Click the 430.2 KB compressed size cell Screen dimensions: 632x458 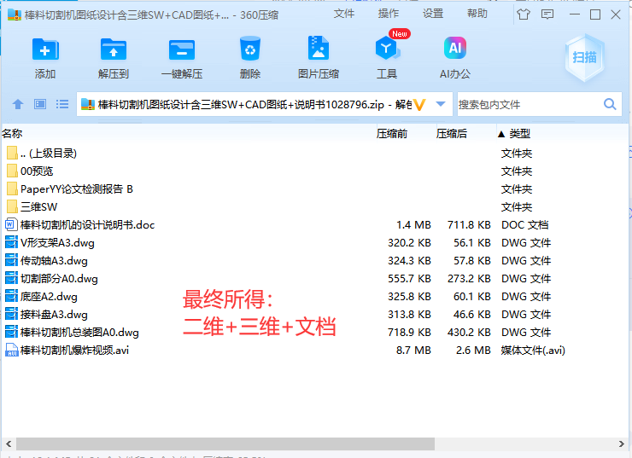(x=469, y=333)
